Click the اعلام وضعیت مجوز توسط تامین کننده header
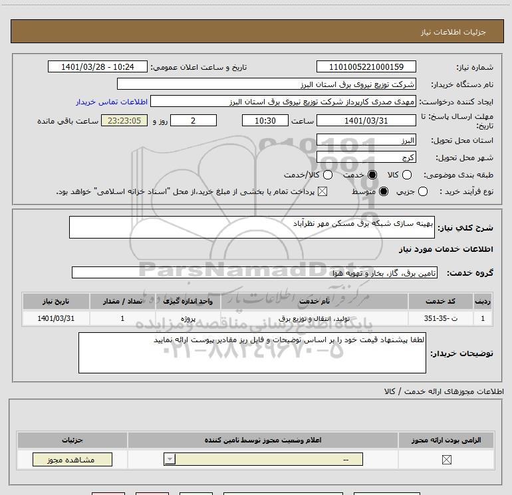This screenshot has height=495, width=512. (263, 440)
